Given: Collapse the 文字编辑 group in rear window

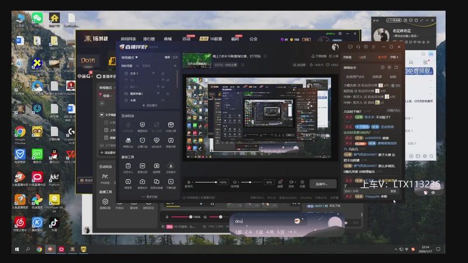Looking at the screenshot, I should pyautogui.click(x=102, y=115).
